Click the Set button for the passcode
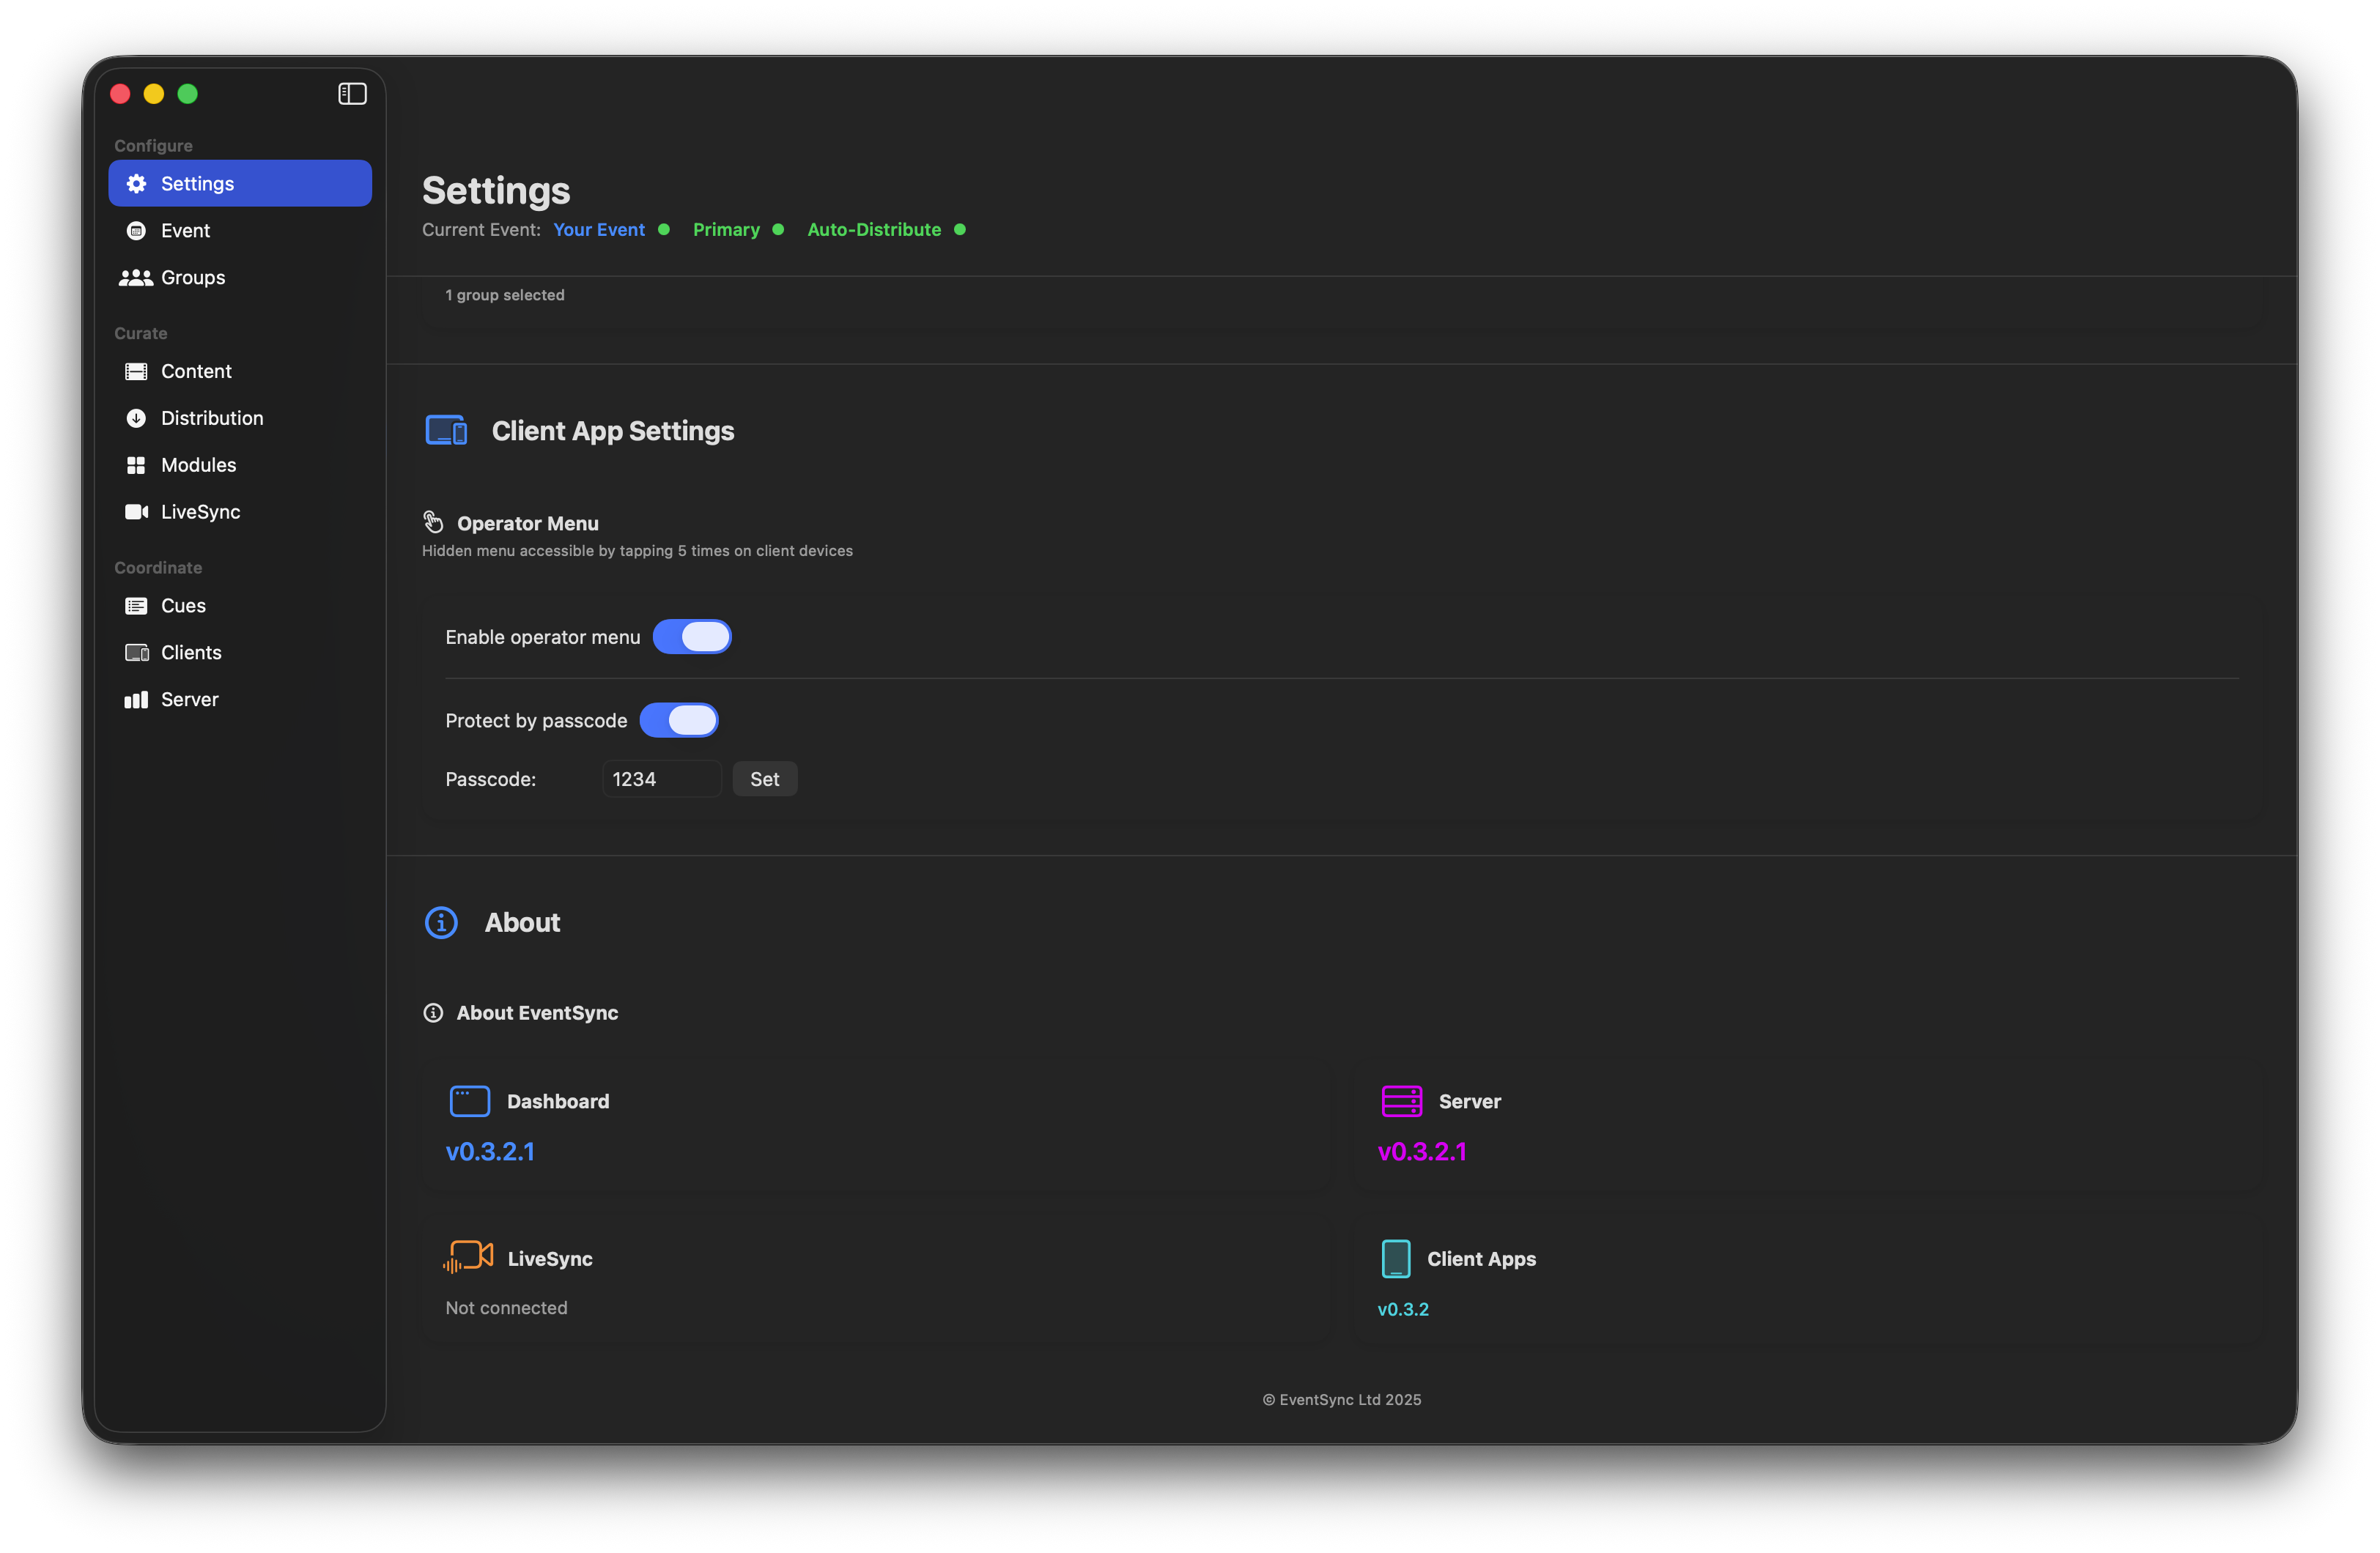 tap(764, 778)
